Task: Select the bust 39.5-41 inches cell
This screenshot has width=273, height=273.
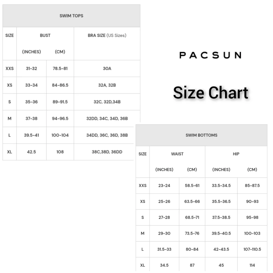Action: [31, 135]
